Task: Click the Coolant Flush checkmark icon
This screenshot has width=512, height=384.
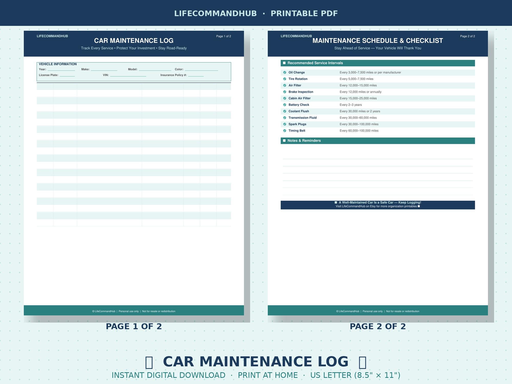Action: coord(285,111)
